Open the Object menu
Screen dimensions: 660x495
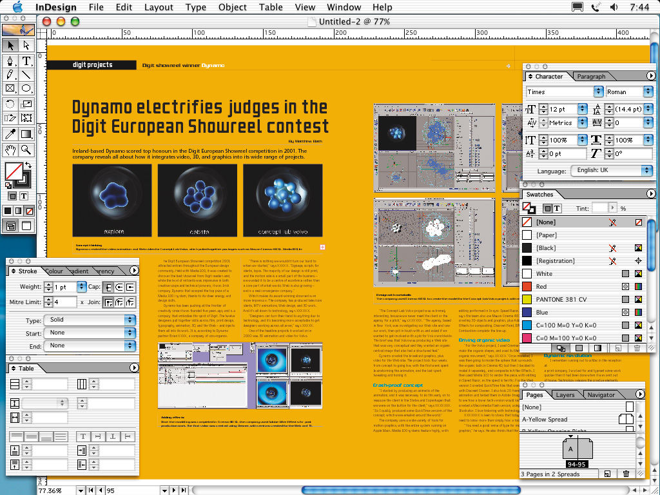[232, 7]
